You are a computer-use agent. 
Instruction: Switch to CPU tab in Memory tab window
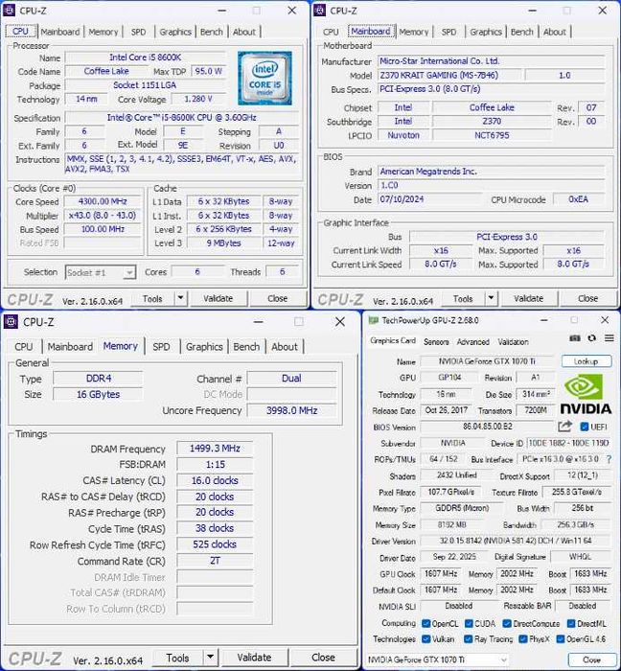(x=24, y=347)
